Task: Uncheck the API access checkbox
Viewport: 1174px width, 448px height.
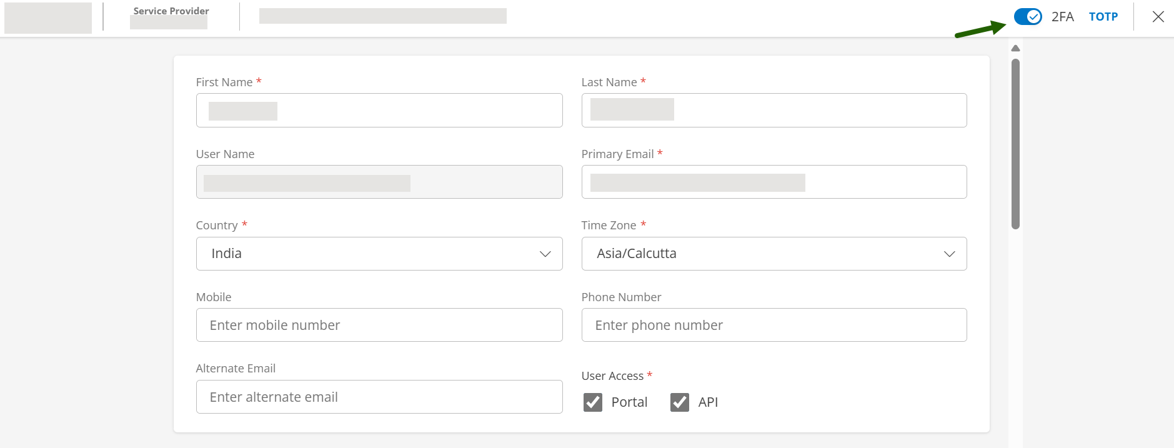Action: point(680,402)
